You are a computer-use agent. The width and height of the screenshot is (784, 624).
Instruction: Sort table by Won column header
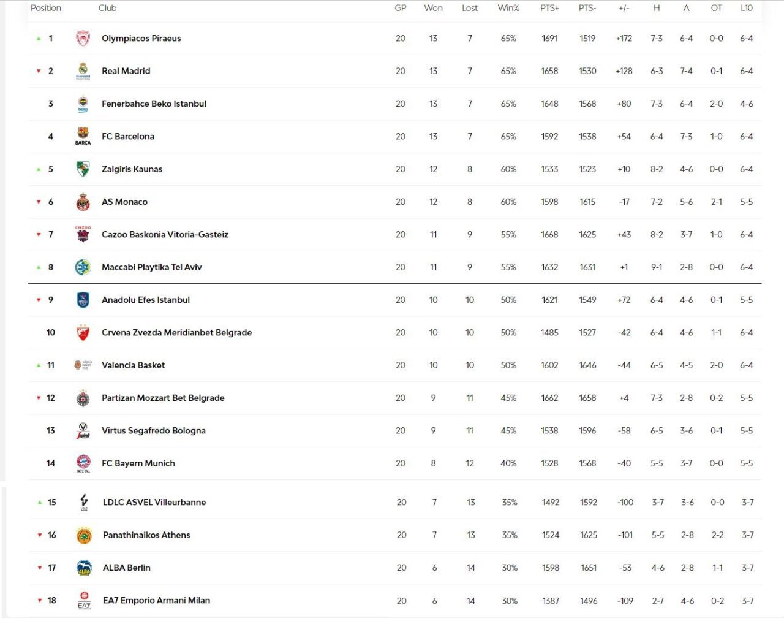[x=433, y=8]
